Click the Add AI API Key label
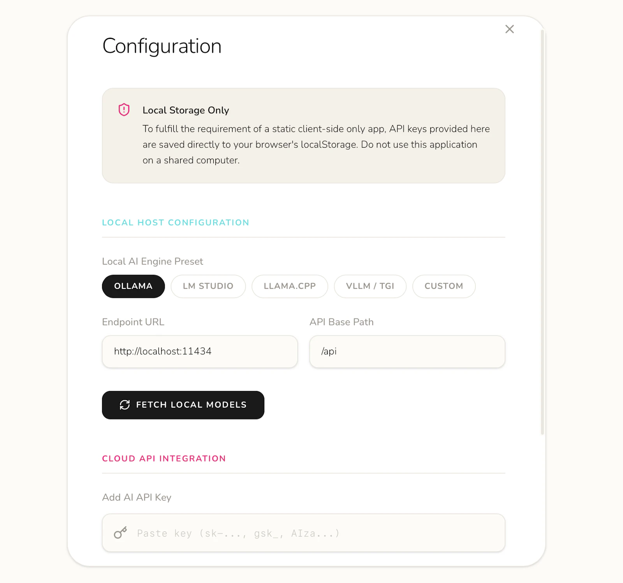Image resolution: width=623 pixels, height=583 pixels. (137, 497)
